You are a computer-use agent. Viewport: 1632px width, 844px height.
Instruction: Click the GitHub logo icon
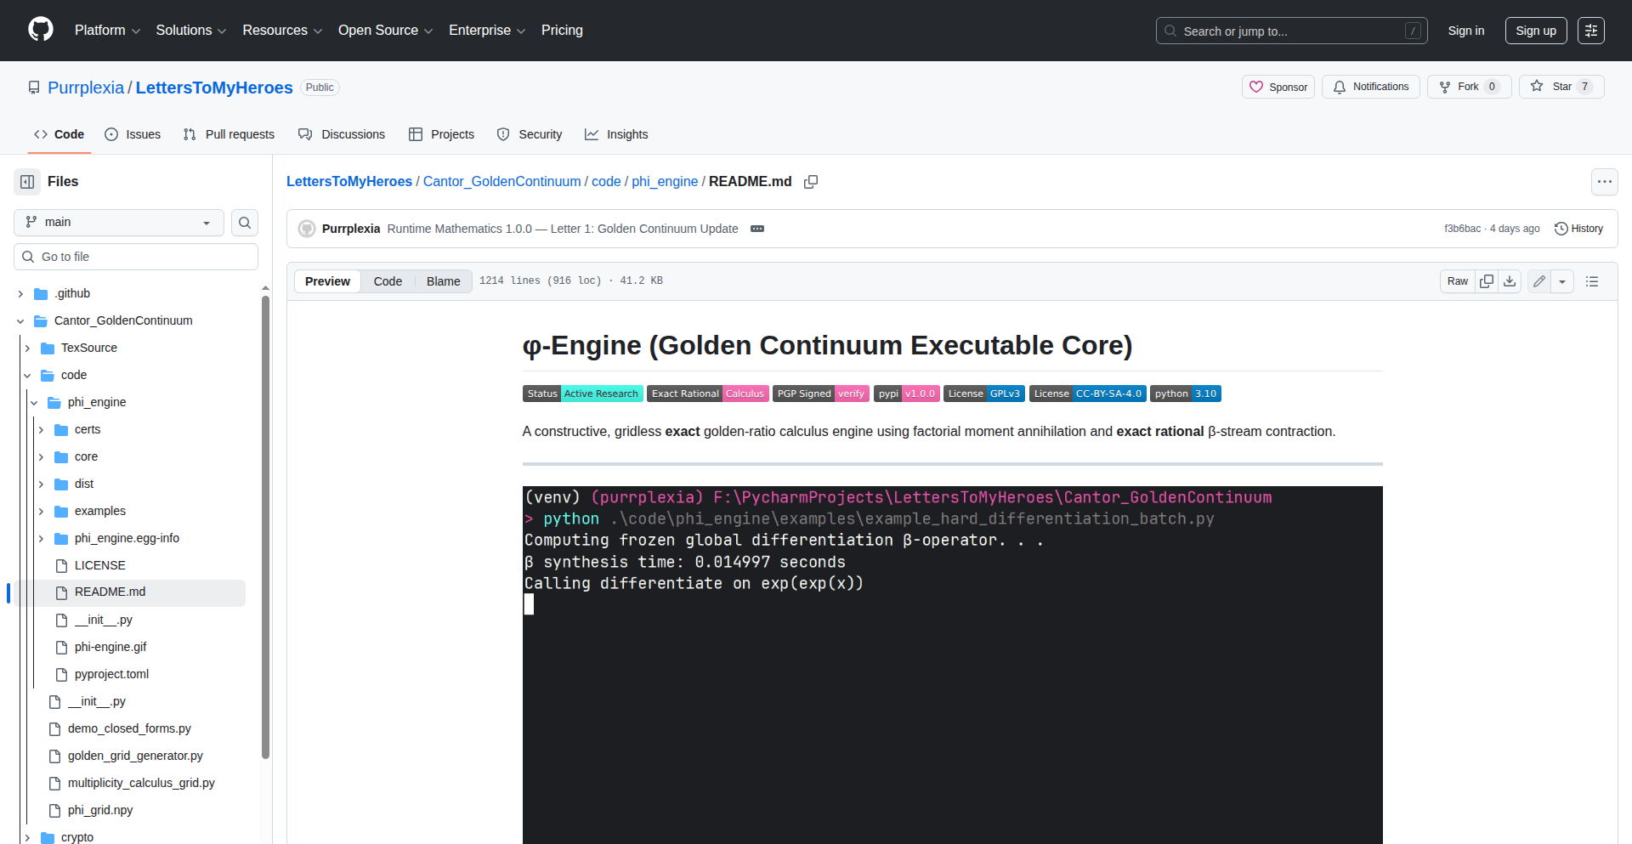[41, 30]
